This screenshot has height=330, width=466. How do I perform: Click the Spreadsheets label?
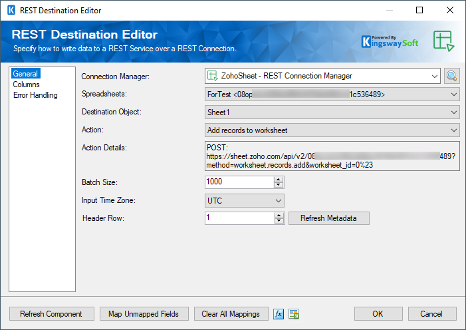click(104, 94)
